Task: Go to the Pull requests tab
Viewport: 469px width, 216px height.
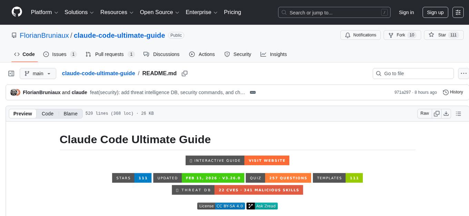Action: point(110,54)
